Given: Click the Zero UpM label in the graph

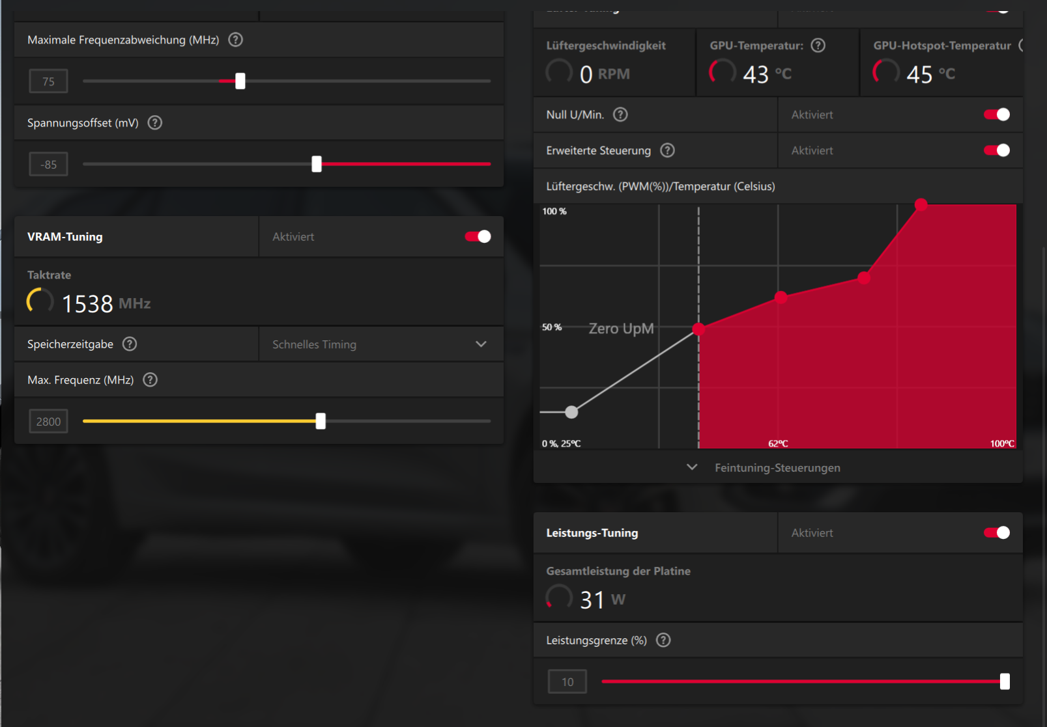Looking at the screenshot, I should tap(621, 329).
